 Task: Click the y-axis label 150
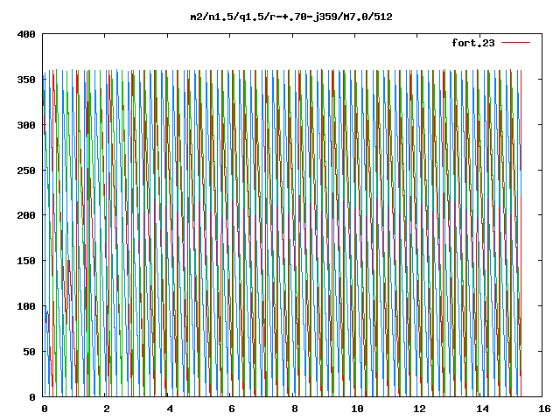pos(26,261)
